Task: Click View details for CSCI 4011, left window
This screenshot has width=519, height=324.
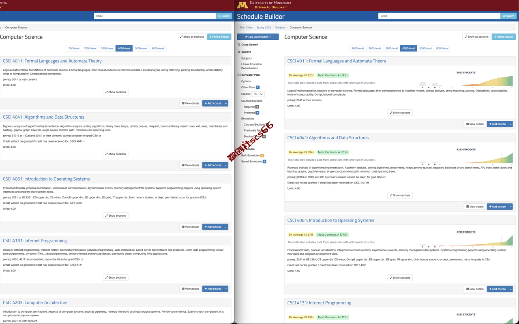Action: [x=190, y=103]
